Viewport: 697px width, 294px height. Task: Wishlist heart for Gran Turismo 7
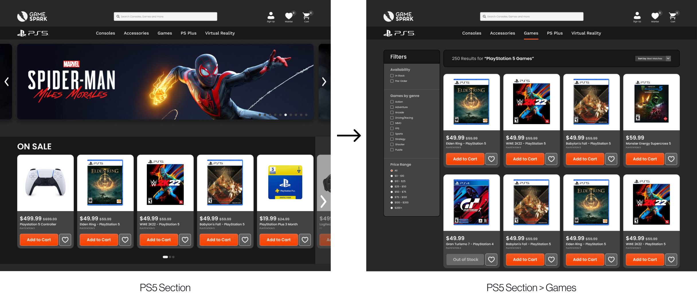pos(491,259)
